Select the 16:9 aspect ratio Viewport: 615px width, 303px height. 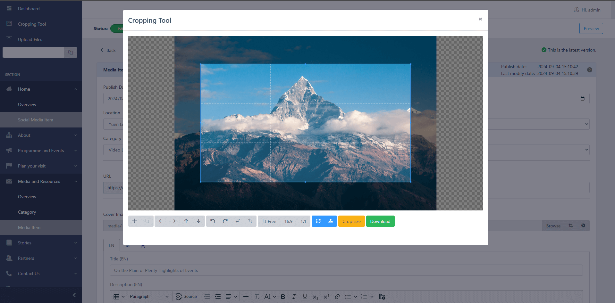[x=288, y=221]
